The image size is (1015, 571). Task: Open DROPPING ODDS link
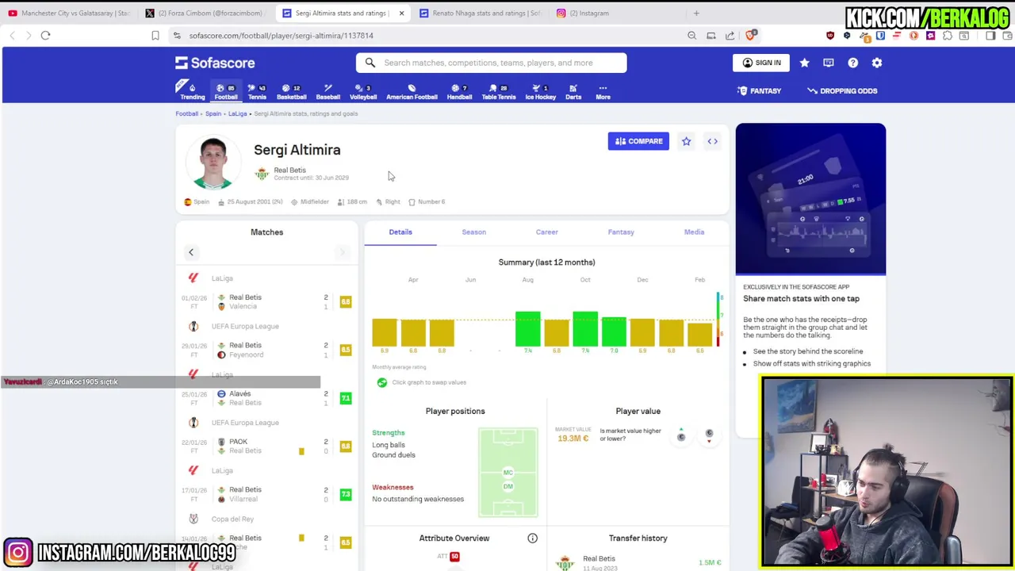pyautogui.click(x=842, y=91)
